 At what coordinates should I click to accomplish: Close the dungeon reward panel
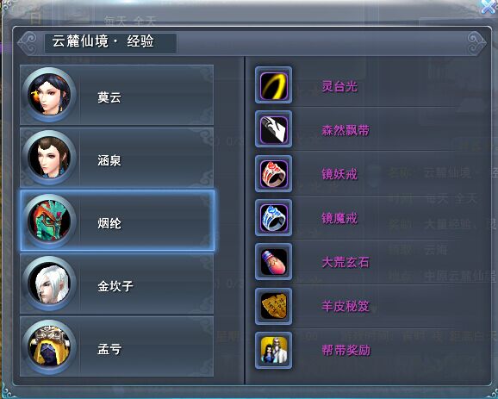pos(489,7)
